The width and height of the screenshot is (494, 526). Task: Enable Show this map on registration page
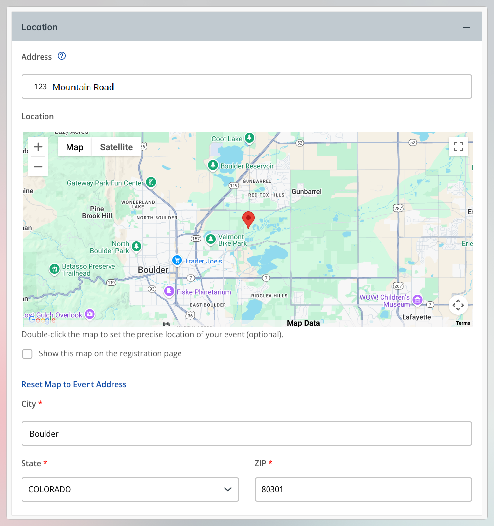click(27, 354)
